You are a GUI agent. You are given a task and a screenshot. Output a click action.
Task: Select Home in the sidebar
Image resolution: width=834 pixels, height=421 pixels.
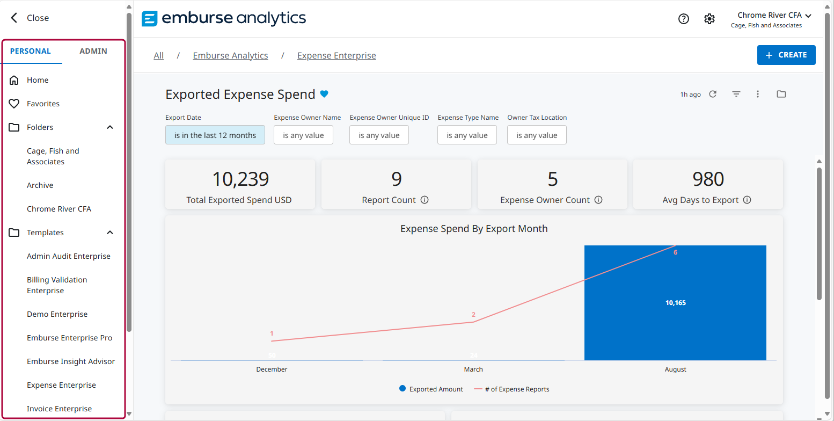[38, 80]
